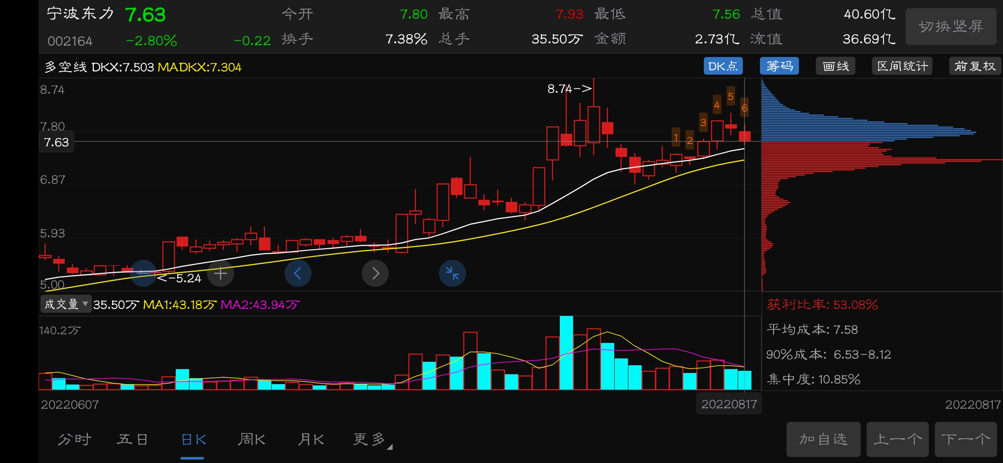
Task: Open 区间统计 range statistics
Action: (x=902, y=66)
